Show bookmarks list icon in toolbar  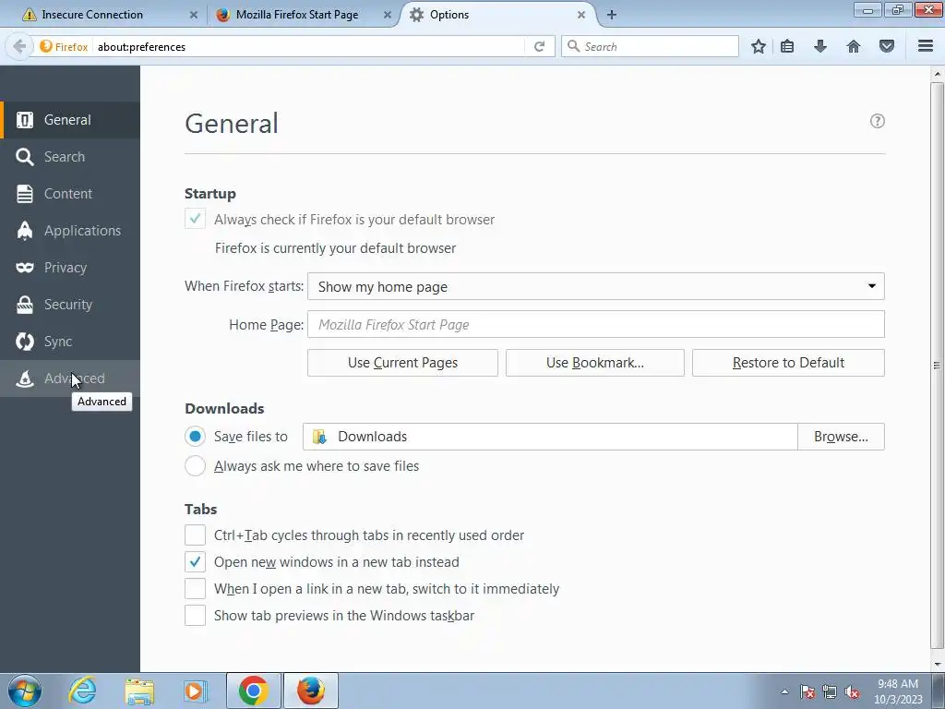click(x=787, y=46)
